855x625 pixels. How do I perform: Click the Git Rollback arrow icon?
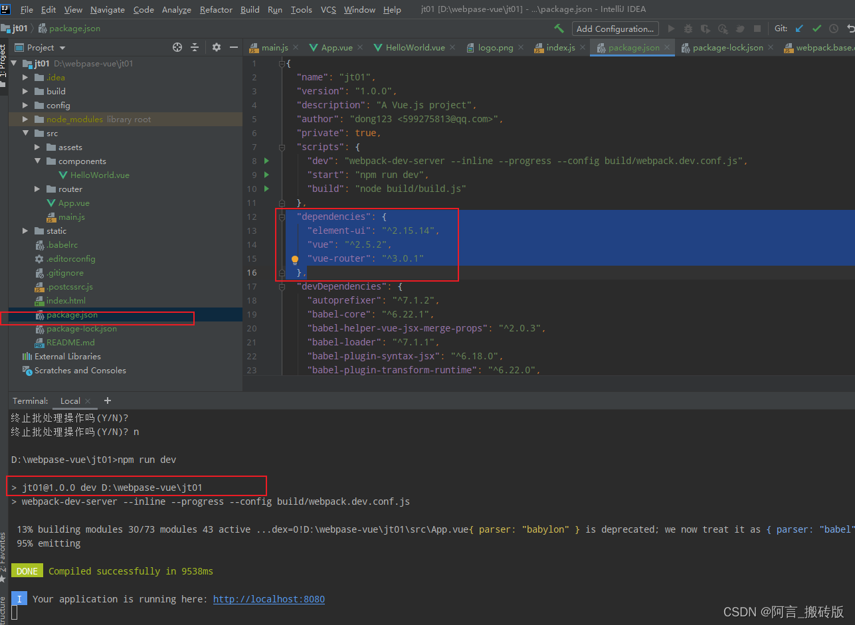(x=851, y=29)
